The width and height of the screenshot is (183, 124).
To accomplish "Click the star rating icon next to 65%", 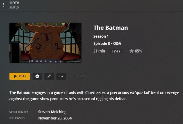I will (131, 51).
